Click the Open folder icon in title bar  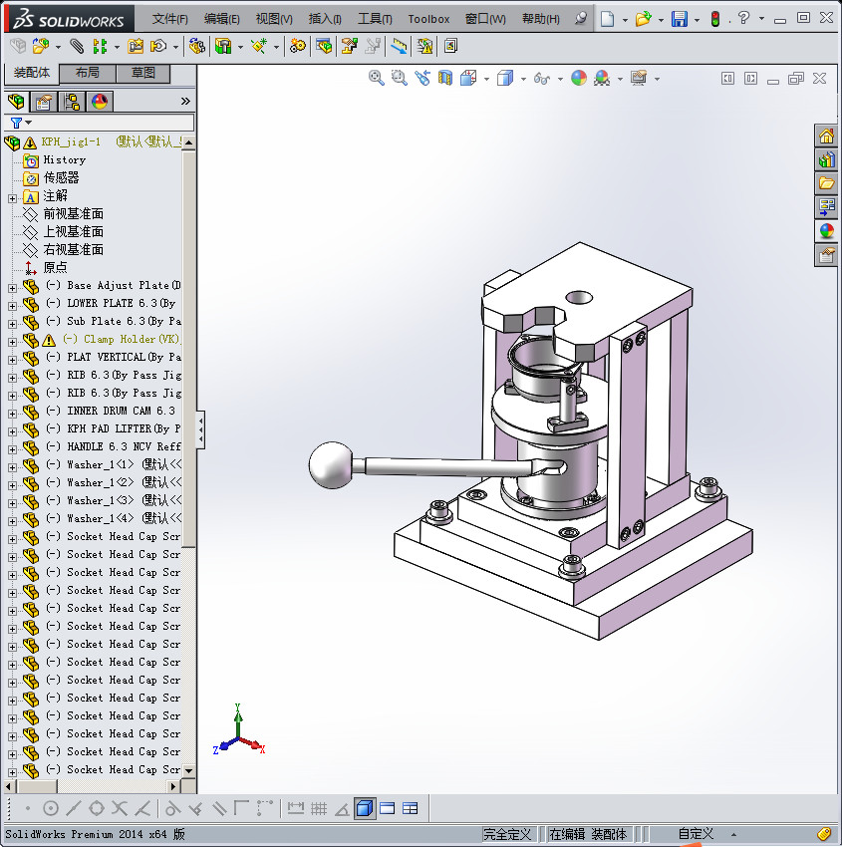coord(643,20)
